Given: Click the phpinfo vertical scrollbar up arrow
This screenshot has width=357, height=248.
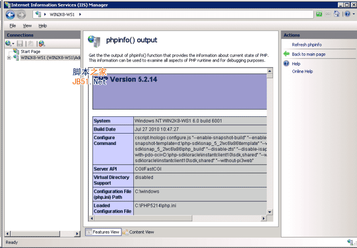Looking at the screenshot, I should coord(270,71).
